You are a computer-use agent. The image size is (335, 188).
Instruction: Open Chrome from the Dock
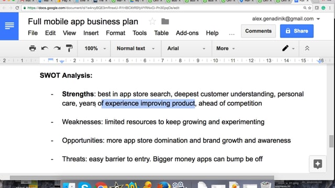pos(100,185)
